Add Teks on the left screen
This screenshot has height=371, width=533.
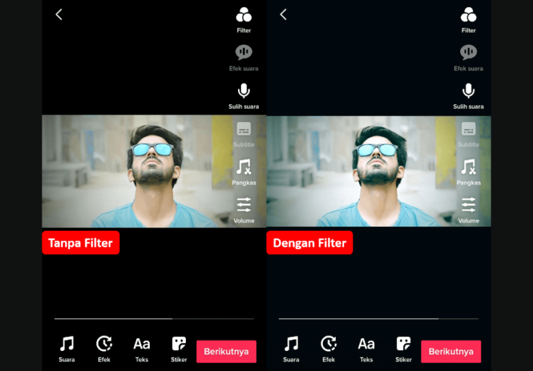tap(142, 349)
